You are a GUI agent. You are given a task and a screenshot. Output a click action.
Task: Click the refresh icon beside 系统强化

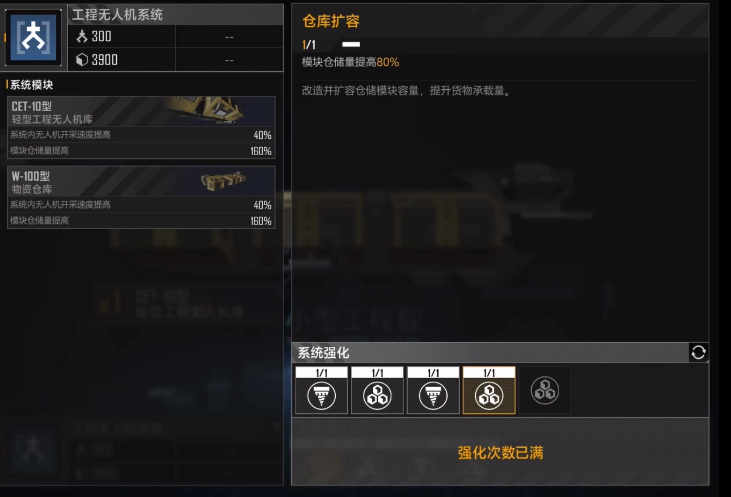[698, 353]
